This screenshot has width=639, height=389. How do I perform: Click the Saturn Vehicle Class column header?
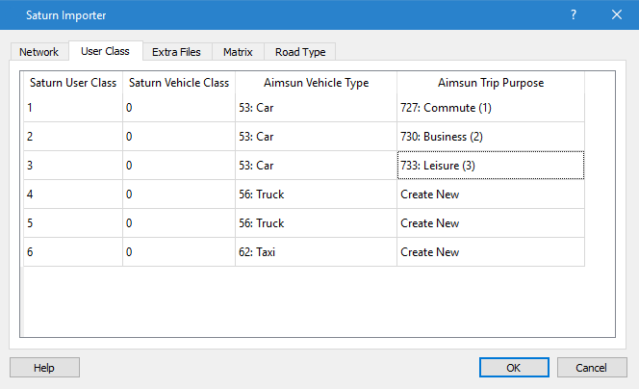click(x=179, y=83)
